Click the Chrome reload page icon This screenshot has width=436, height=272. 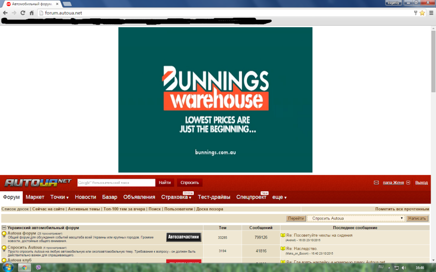pyautogui.click(x=23, y=13)
